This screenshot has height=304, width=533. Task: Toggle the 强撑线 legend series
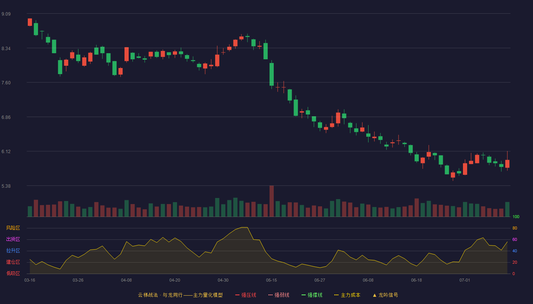click(x=312, y=295)
